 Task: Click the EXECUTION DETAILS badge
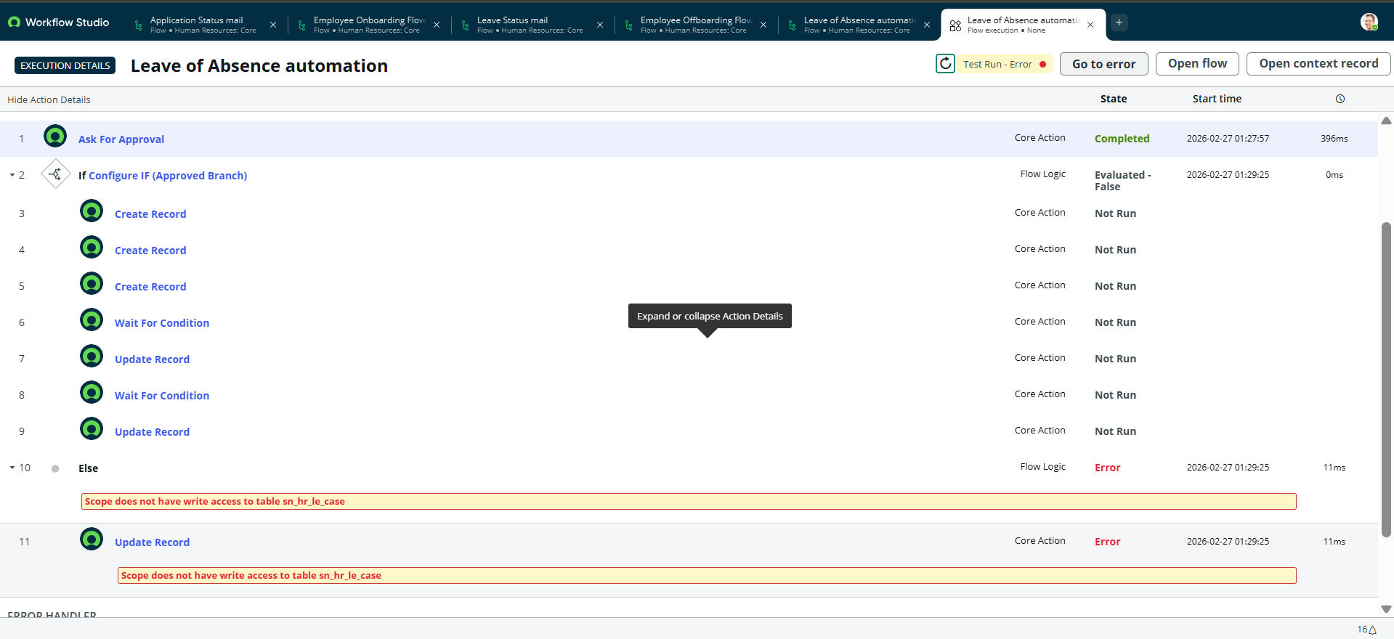tap(65, 65)
